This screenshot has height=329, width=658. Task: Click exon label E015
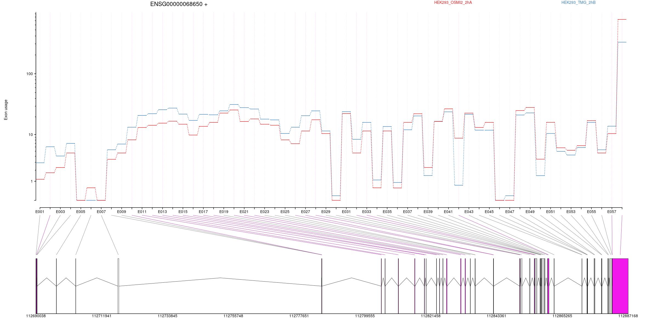click(x=183, y=212)
